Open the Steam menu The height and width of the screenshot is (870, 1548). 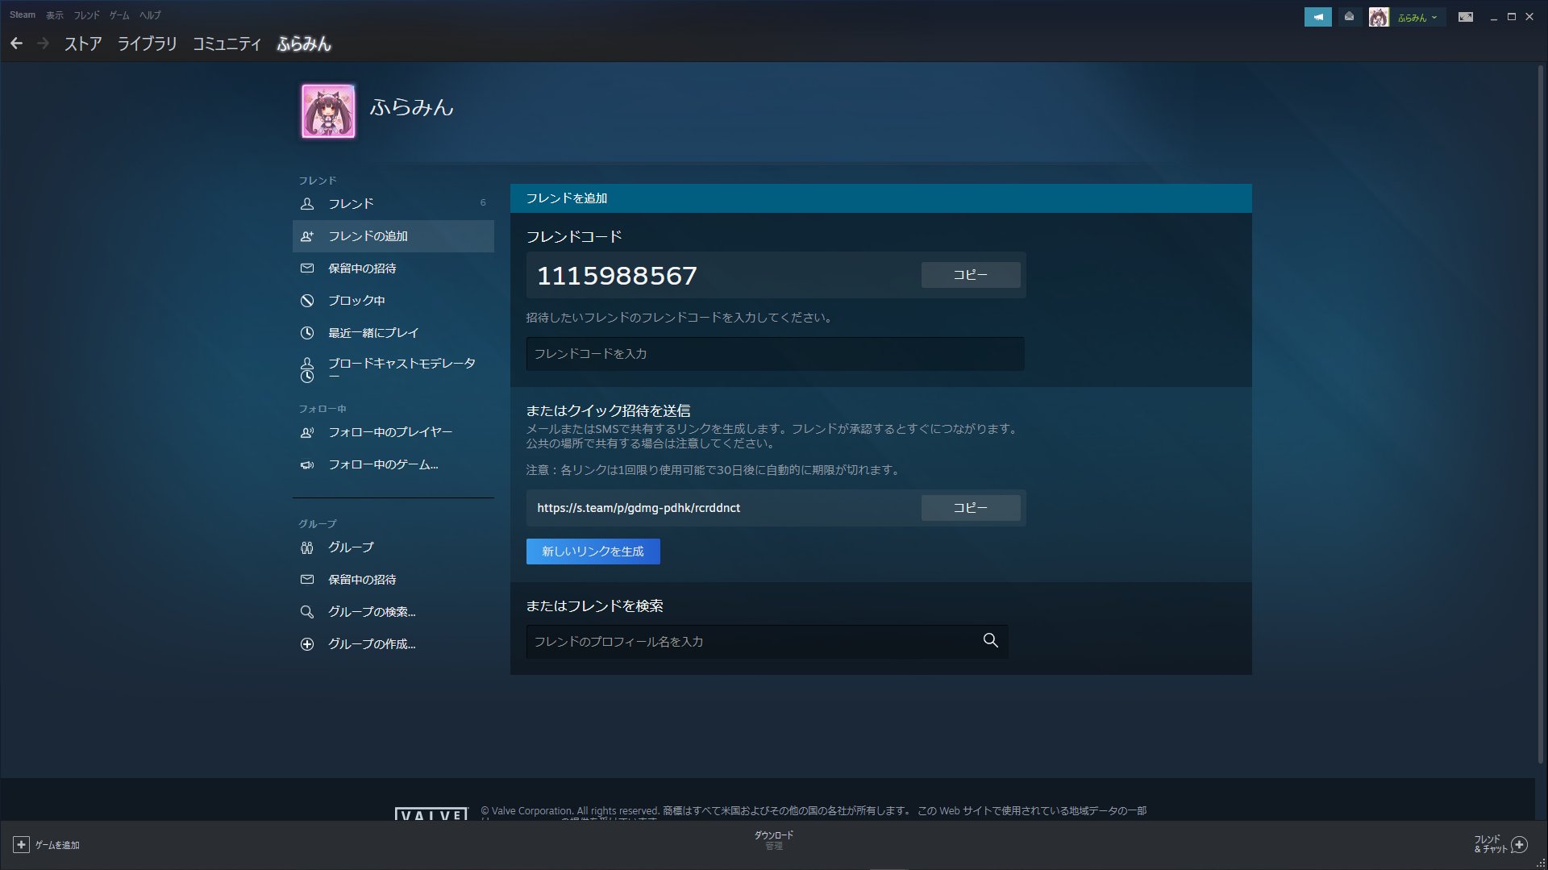(x=23, y=15)
